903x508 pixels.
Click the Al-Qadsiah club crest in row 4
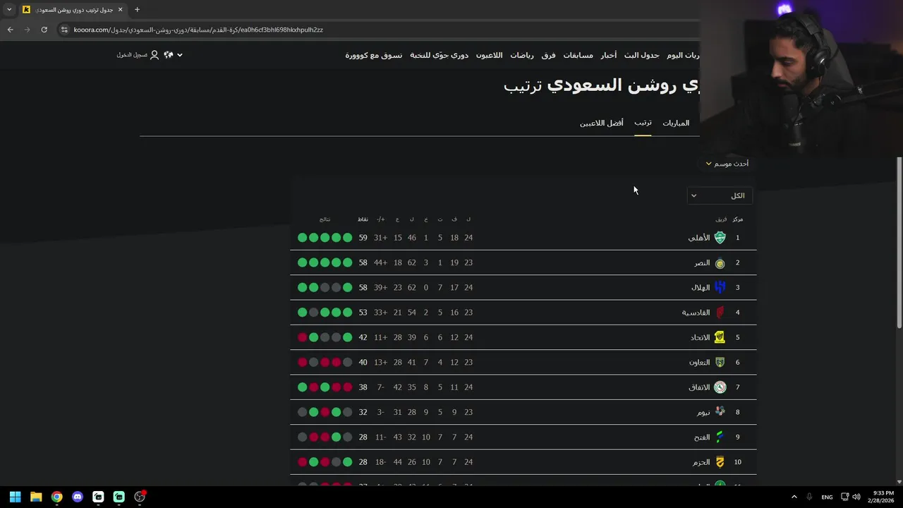[720, 313]
